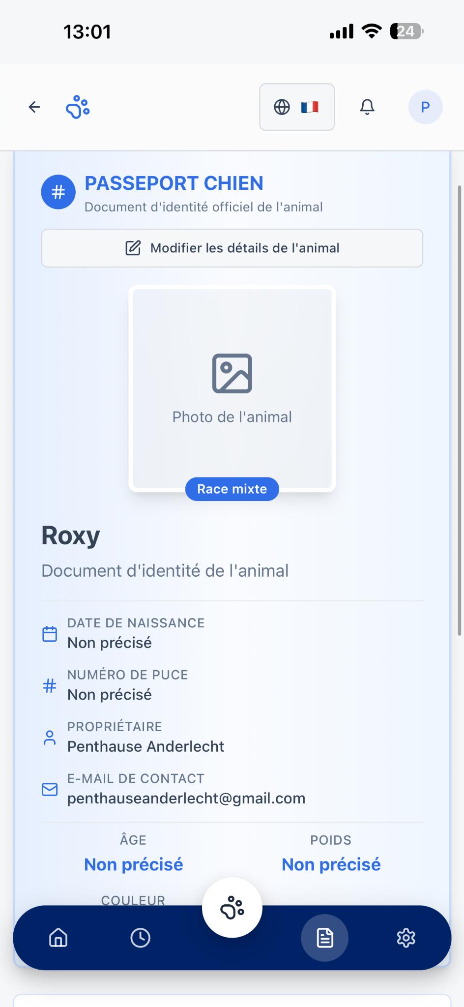Tap the back arrow in the header
This screenshot has width=464, height=1007.
[x=34, y=107]
